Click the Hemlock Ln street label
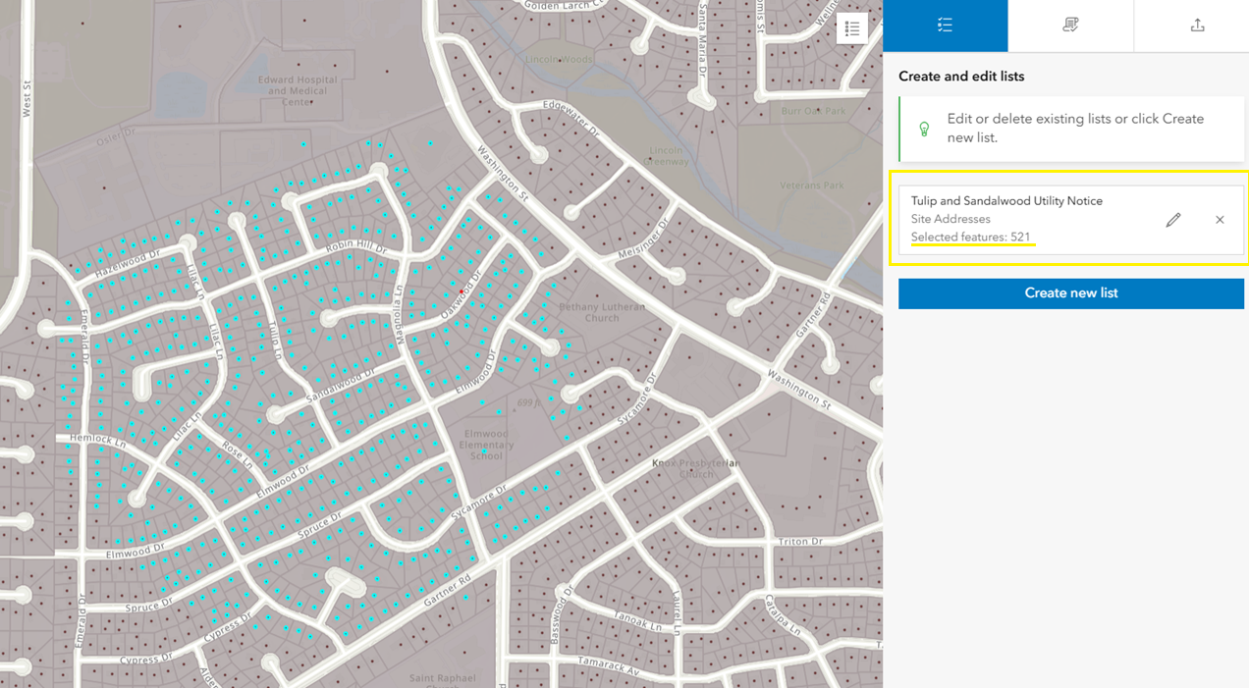This screenshot has width=1249, height=689. point(97,442)
